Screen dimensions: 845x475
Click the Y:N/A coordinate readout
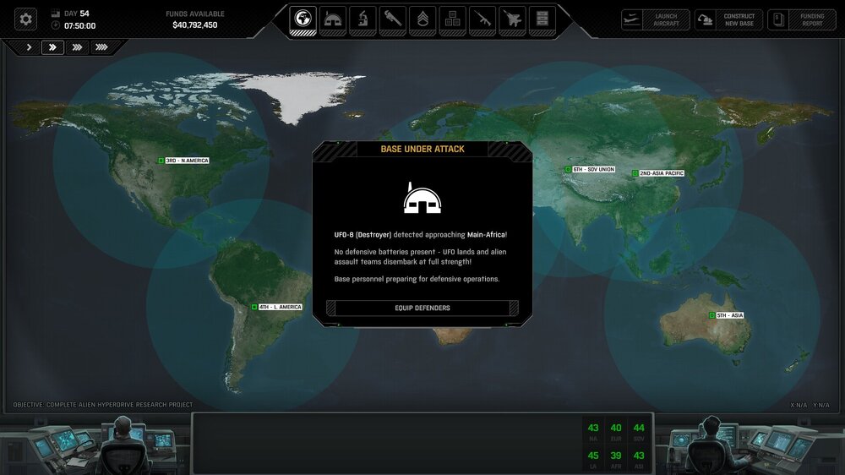click(821, 405)
